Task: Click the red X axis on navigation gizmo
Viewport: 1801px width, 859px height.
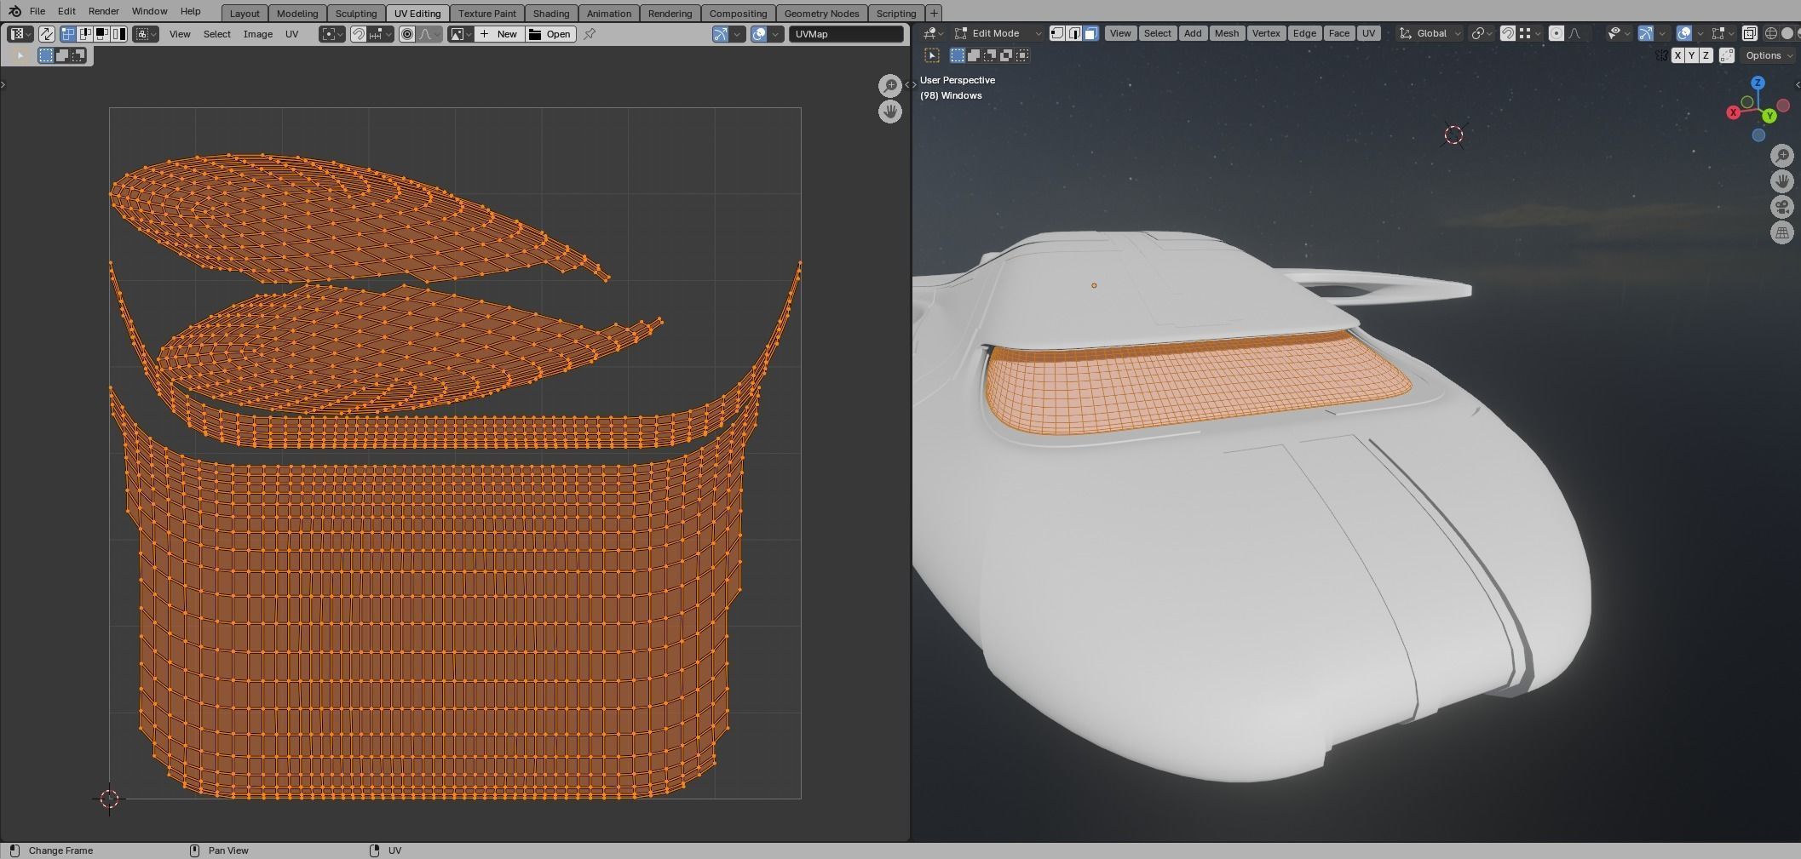Action: click(1733, 112)
